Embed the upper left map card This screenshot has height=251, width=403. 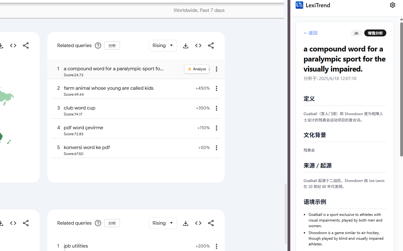click(x=13, y=45)
